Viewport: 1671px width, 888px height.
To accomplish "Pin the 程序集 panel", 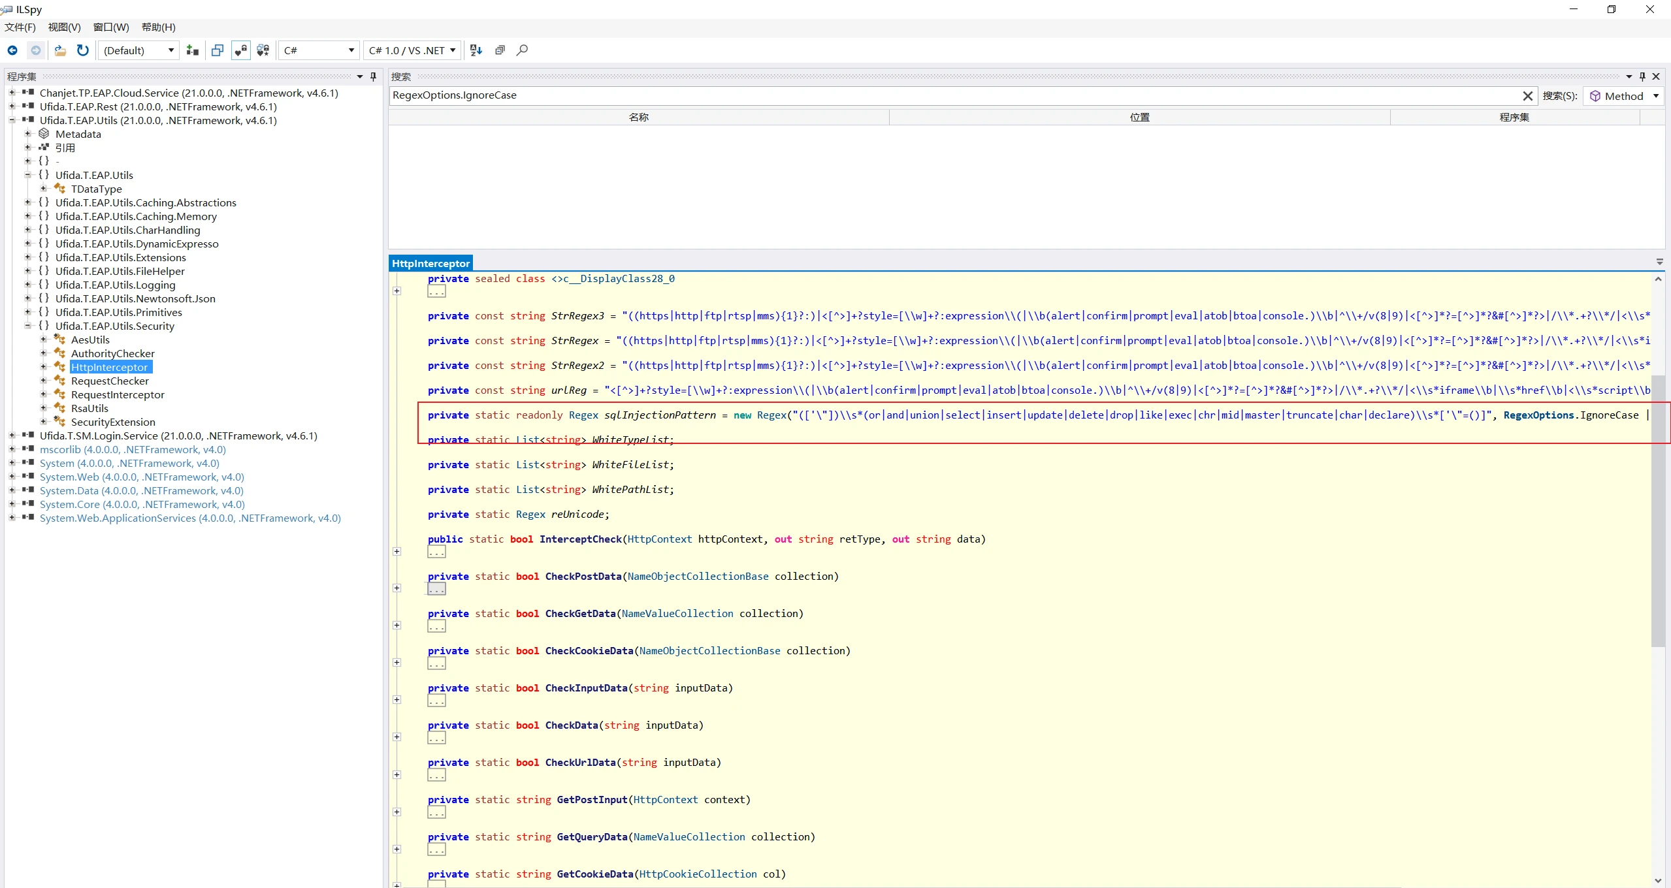I will (x=373, y=76).
